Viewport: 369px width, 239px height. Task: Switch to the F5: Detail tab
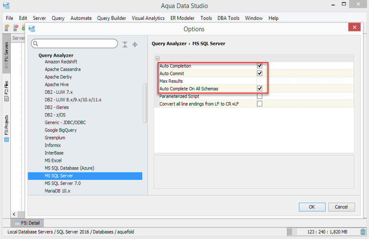27,223
